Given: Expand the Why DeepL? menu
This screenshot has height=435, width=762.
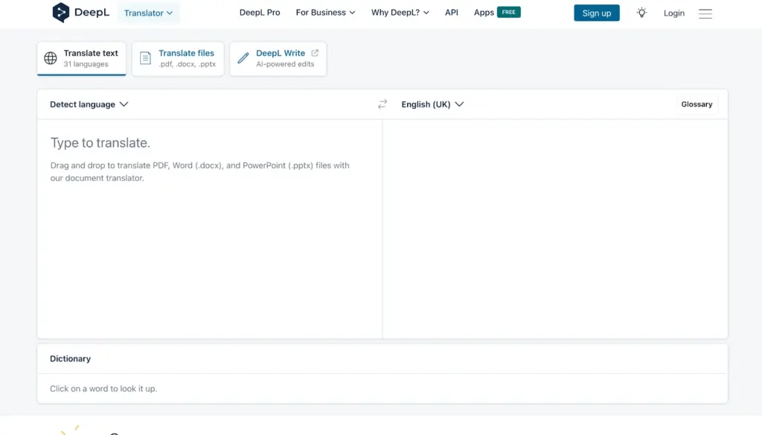Looking at the screenshot, I should pos(400,13).
